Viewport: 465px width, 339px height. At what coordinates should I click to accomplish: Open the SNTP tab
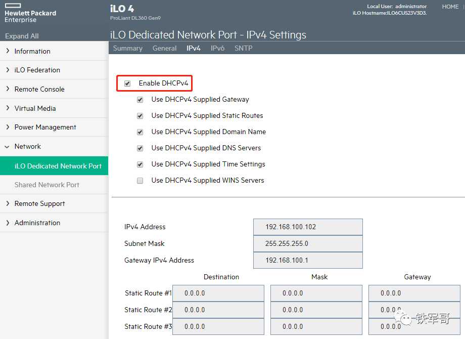click(243, 48)
